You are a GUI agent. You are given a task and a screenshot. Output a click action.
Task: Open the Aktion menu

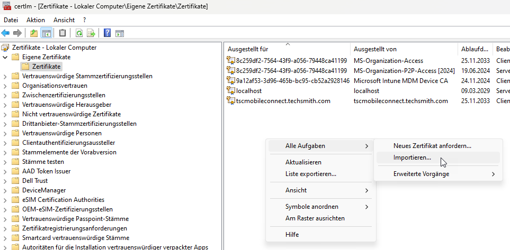(36, 20)
